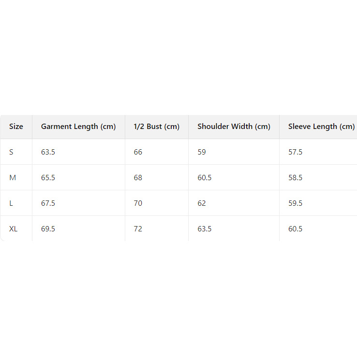Click sleeve length value 57.5

pos(295,152)
